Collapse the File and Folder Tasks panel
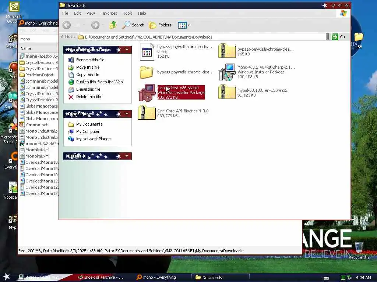The height and width of the screenshot is (282, 377). [127, 50]
